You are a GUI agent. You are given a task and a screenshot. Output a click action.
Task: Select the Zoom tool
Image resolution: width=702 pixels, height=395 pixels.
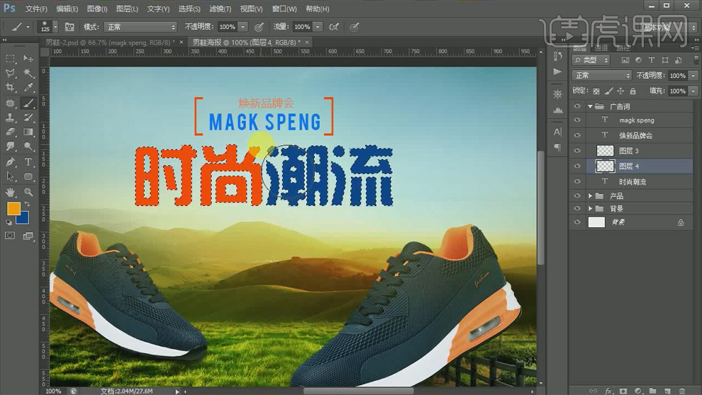click(x=28, y=192)
